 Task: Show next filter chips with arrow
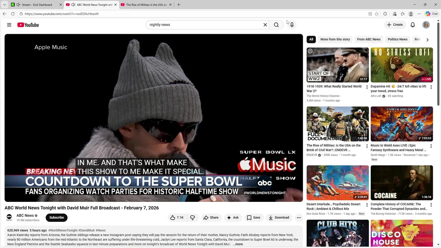[428, 40]
